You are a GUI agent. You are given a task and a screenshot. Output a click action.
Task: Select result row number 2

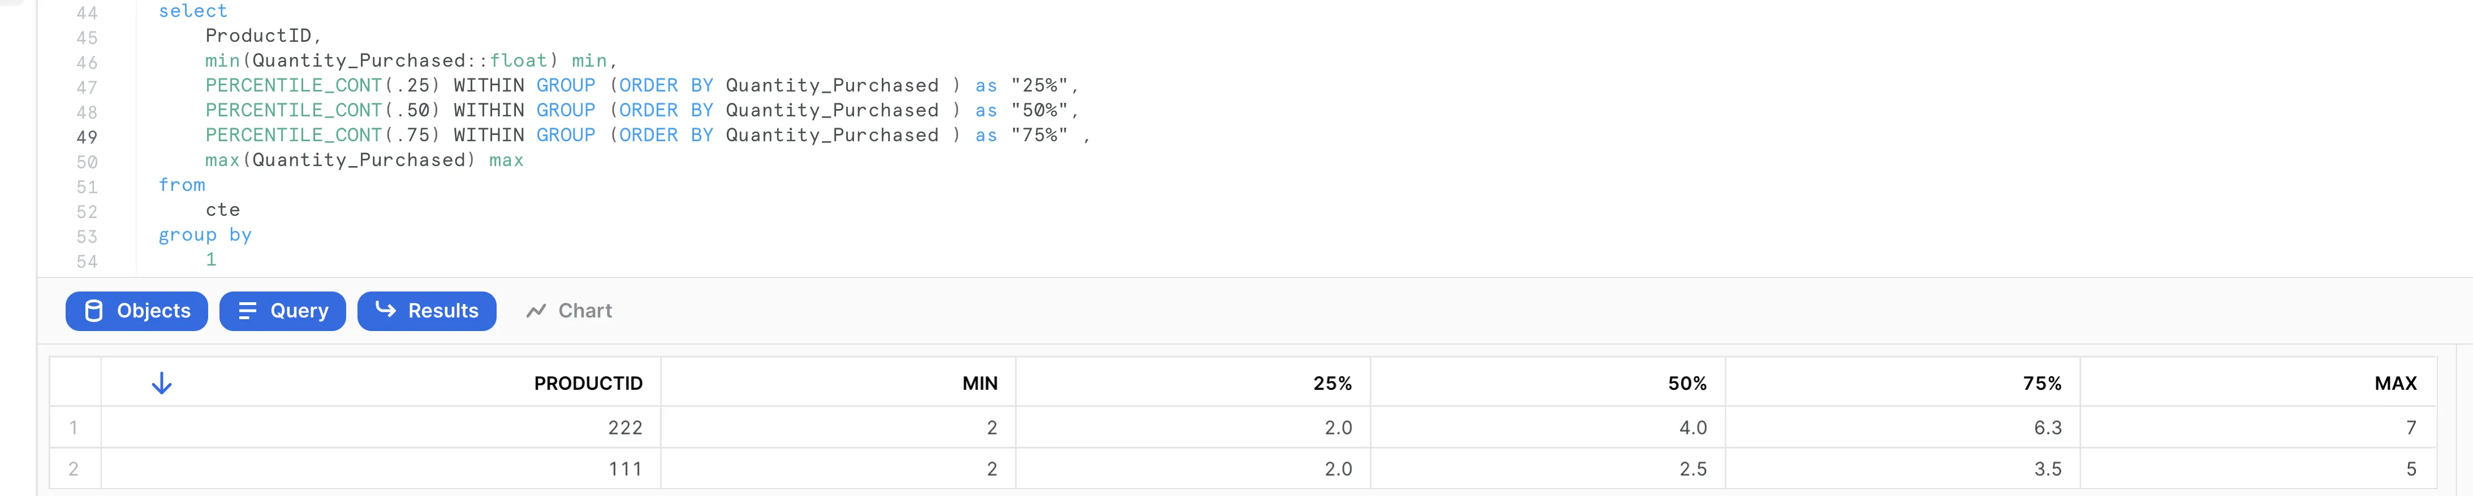(74, 469)
